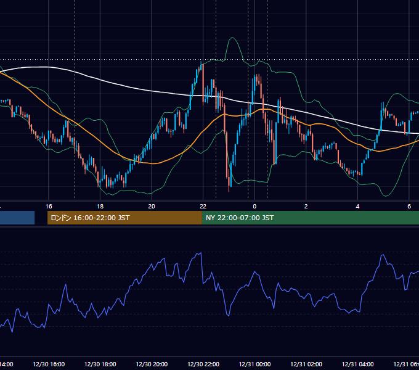419x370 pixels.
Task: Click the 2 hour label under chart
Action: tap(306, 207)
